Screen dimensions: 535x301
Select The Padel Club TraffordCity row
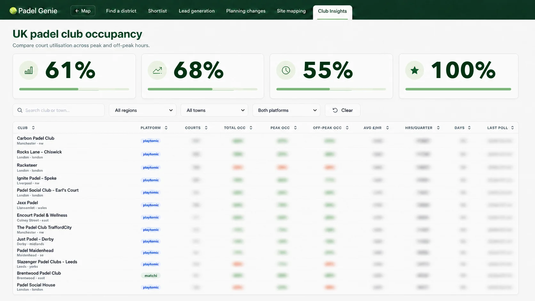click(x=266, y=230)
